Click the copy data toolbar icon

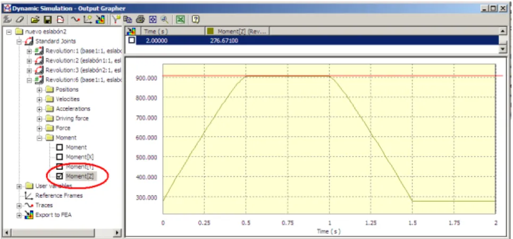click(128, 20)
